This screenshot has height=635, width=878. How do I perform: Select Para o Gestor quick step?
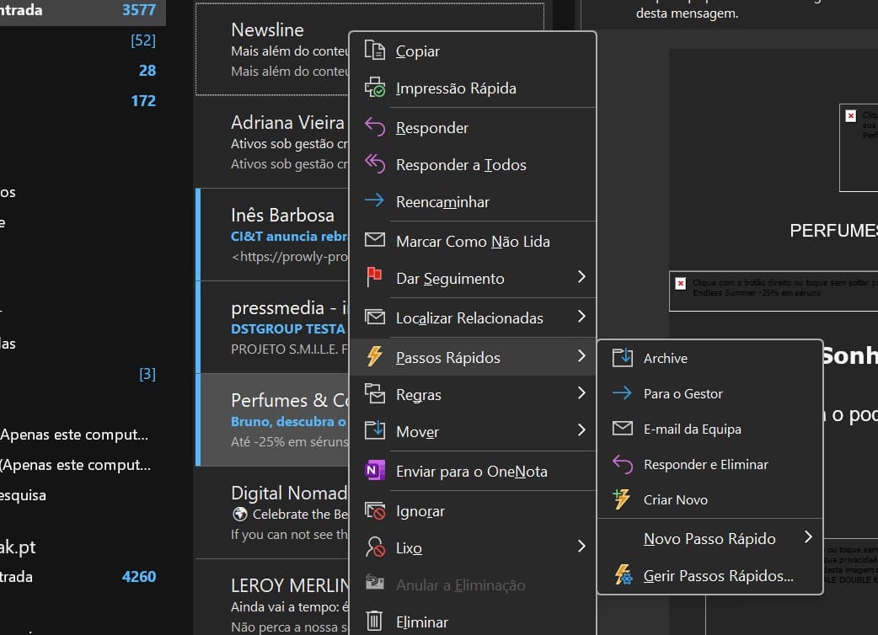(683, 393)
